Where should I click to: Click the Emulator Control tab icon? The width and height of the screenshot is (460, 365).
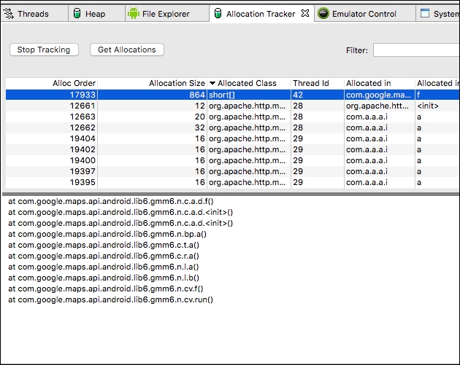pyautogui.click(x=323, y=14)
